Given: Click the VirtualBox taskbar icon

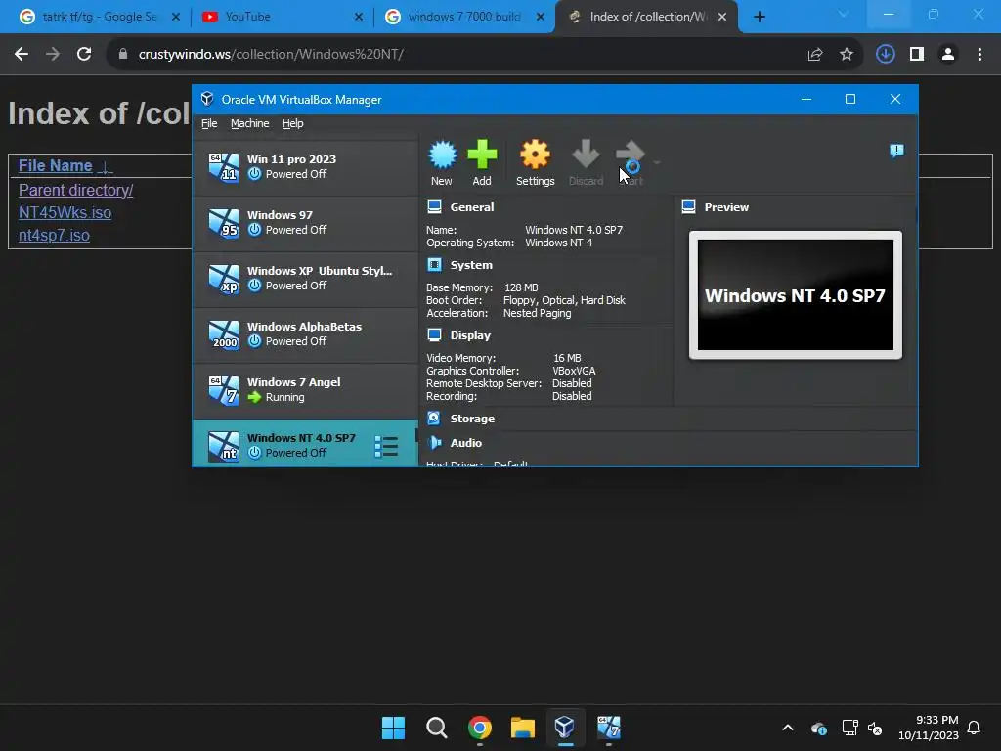Looking at the screenshot, I should 565,728.
